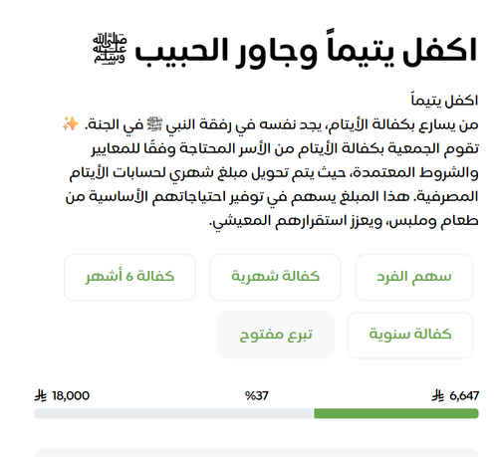Viewport: 498px width, 457px height.
Task: Click the collected amount 6,647
Action: pos(464,395)
